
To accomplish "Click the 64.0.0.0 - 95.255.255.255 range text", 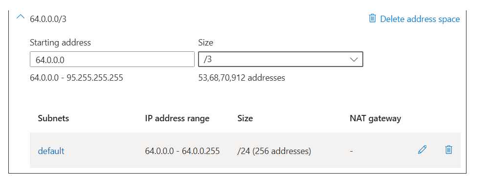I will click(x=76, y=77).
